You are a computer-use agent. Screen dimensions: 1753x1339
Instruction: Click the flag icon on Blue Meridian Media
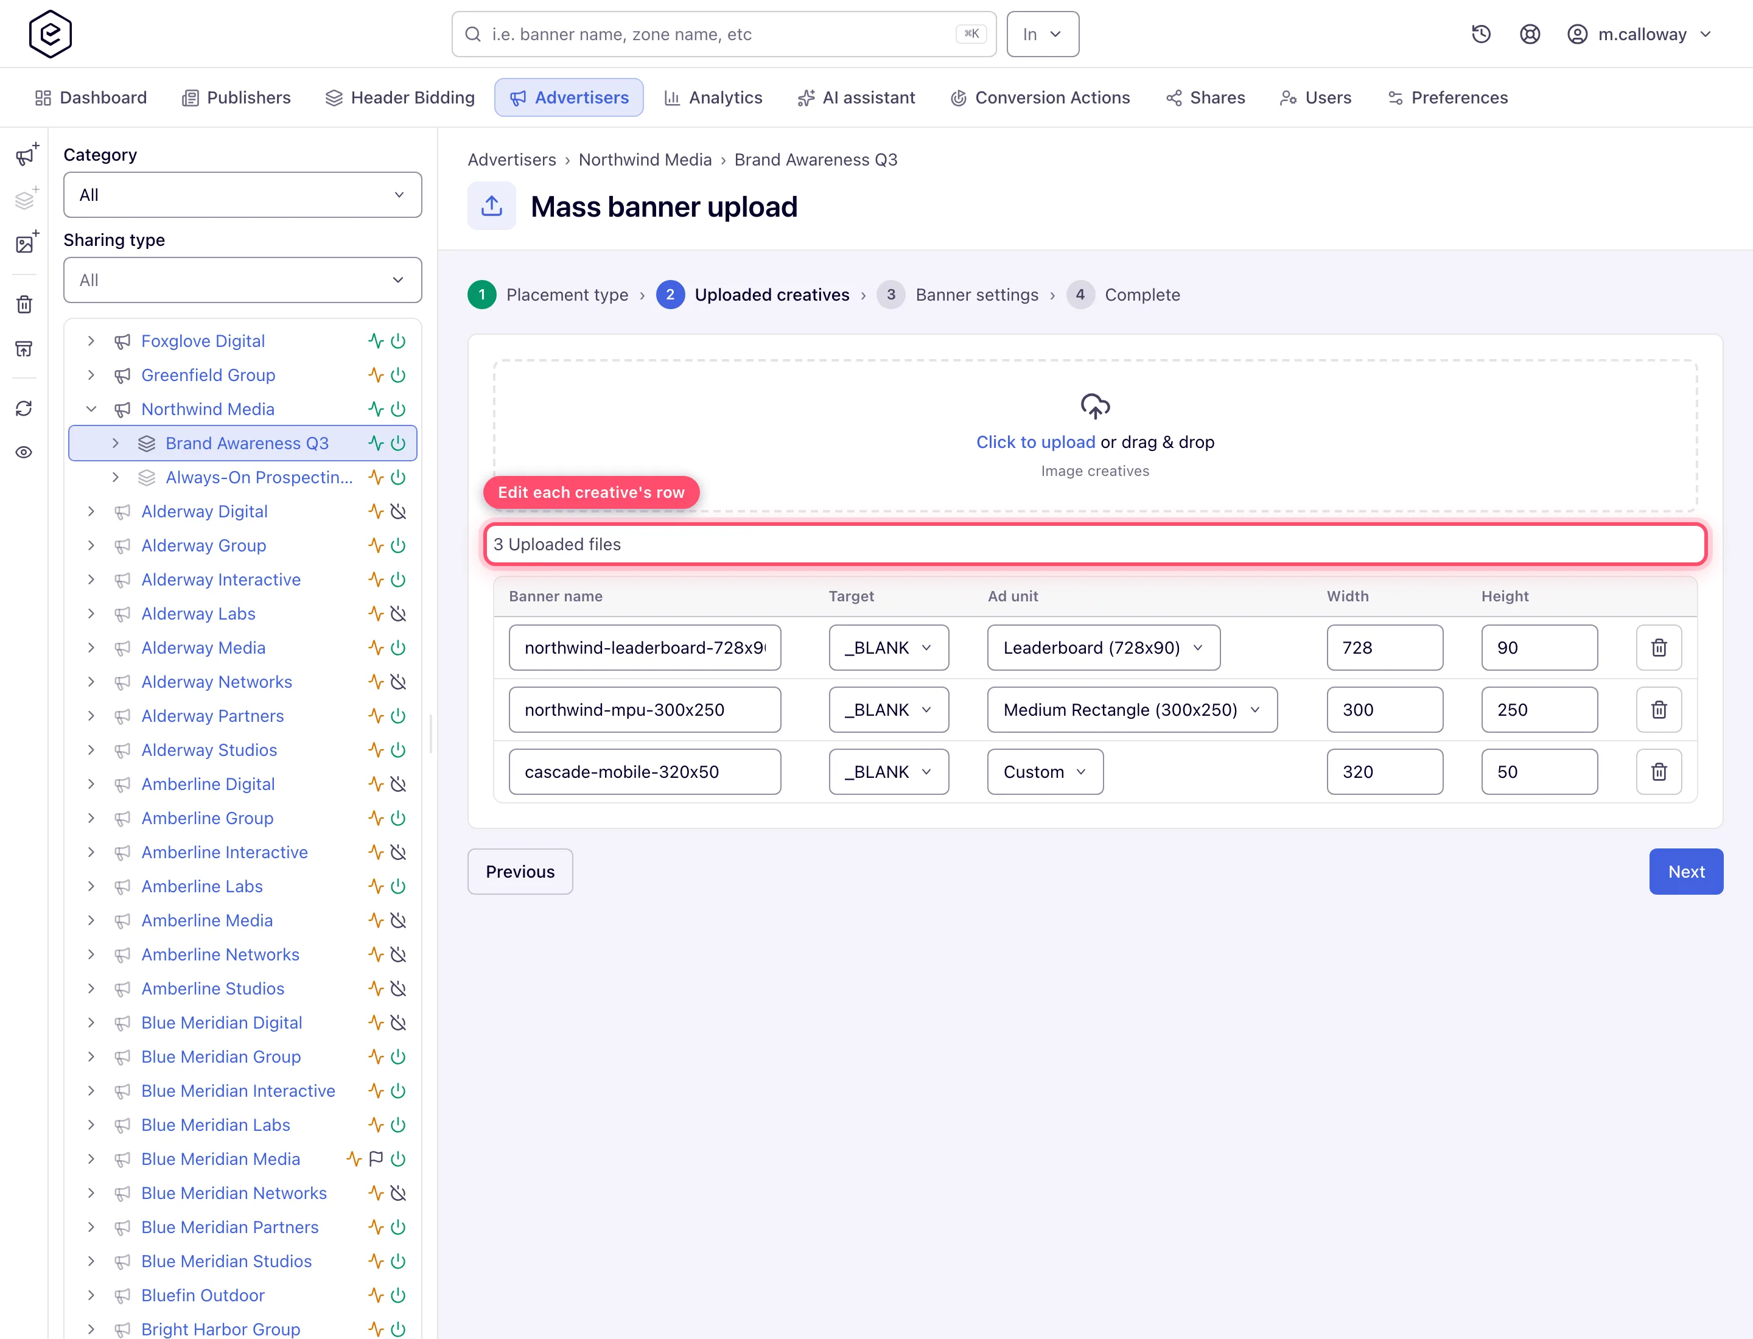coord(376,1159)
